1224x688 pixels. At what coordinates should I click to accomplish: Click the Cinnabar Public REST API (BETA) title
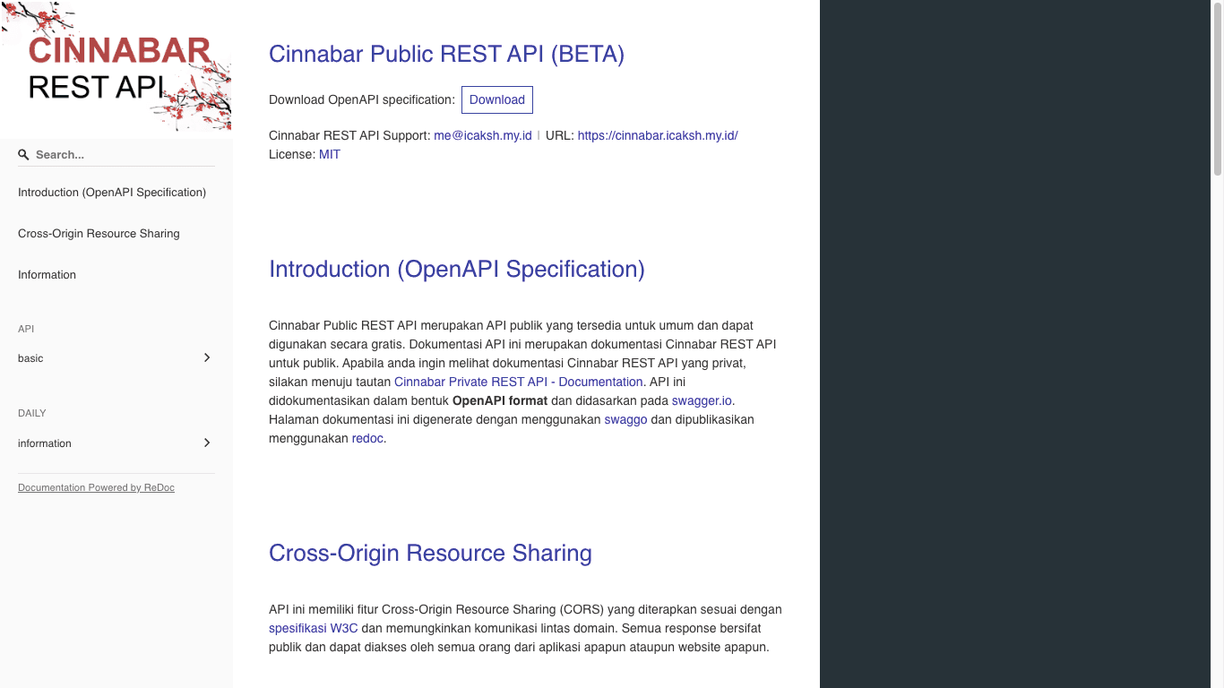(x=446, y=54)
